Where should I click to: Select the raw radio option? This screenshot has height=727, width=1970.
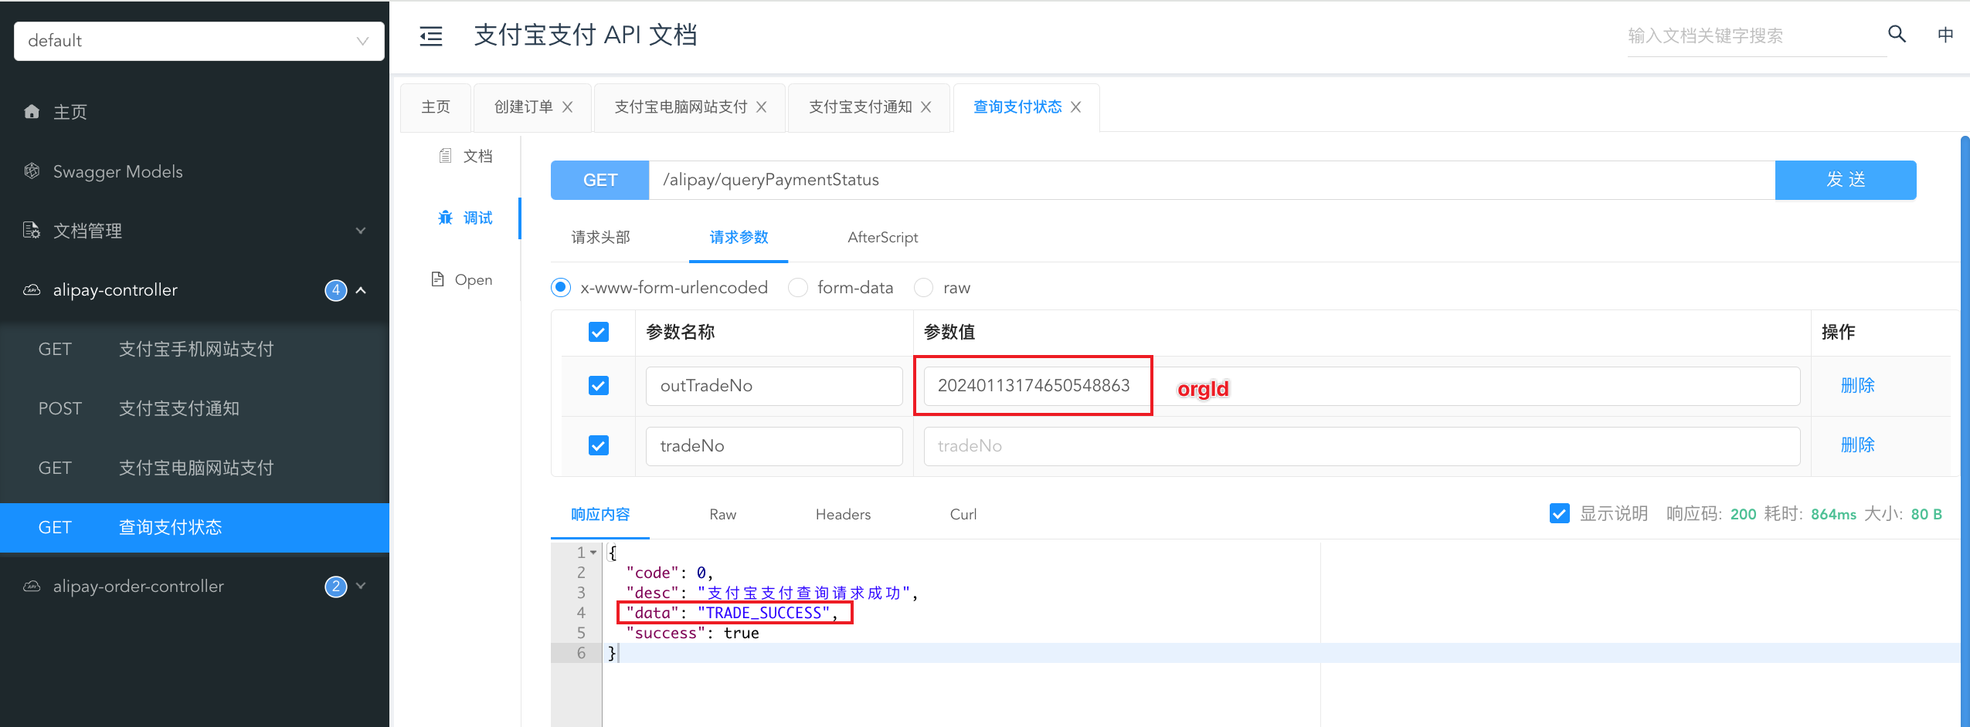923,288
